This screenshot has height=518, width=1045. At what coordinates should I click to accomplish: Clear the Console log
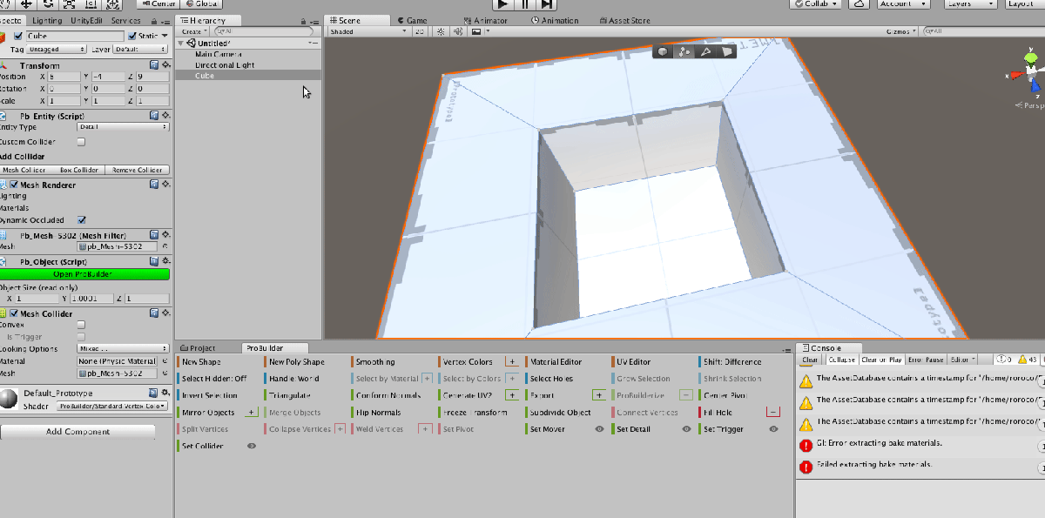[810, 360]
